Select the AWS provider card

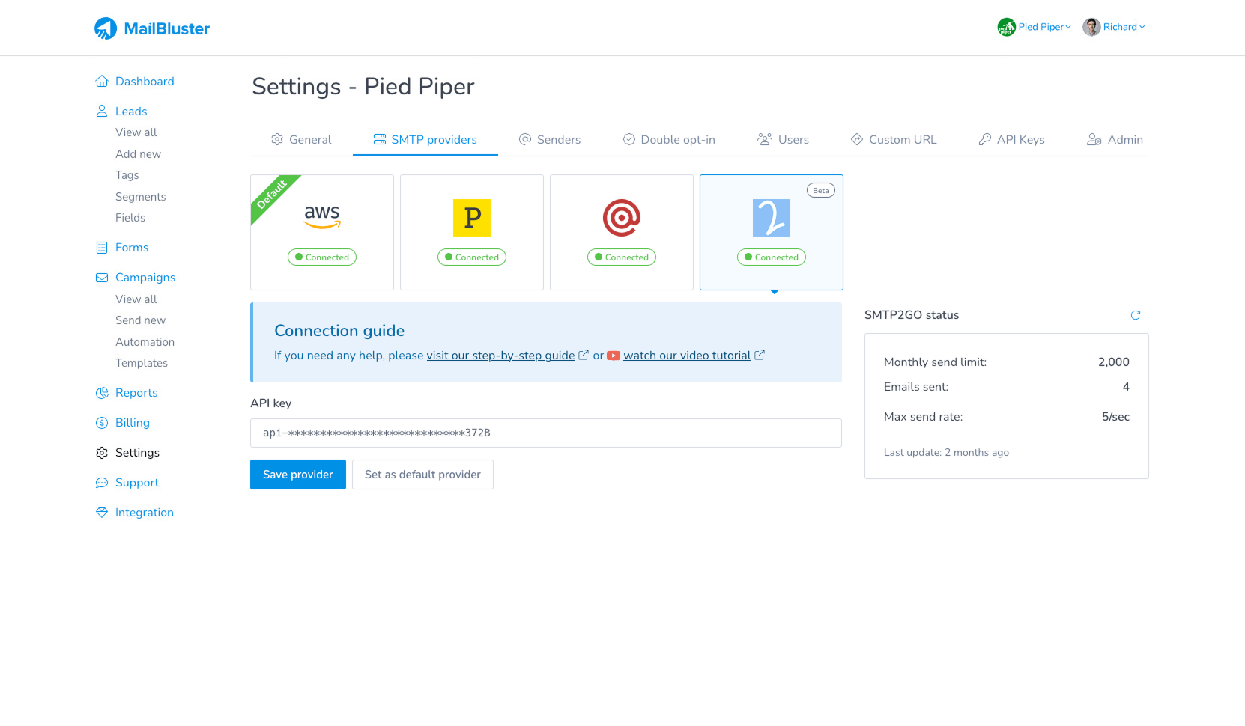pyautogui.click(x=322, y=232)
